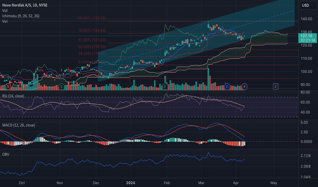This screenshot has width=318, height=187.
Task: Click the 0.0000 MACD scale value
Action: [306, 141]
